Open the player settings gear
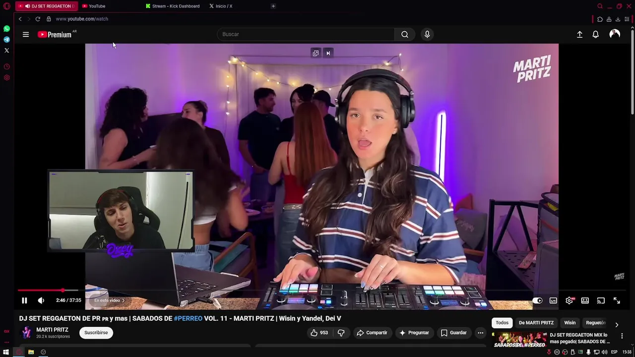The image size is (635, 357). click(569, 300)
